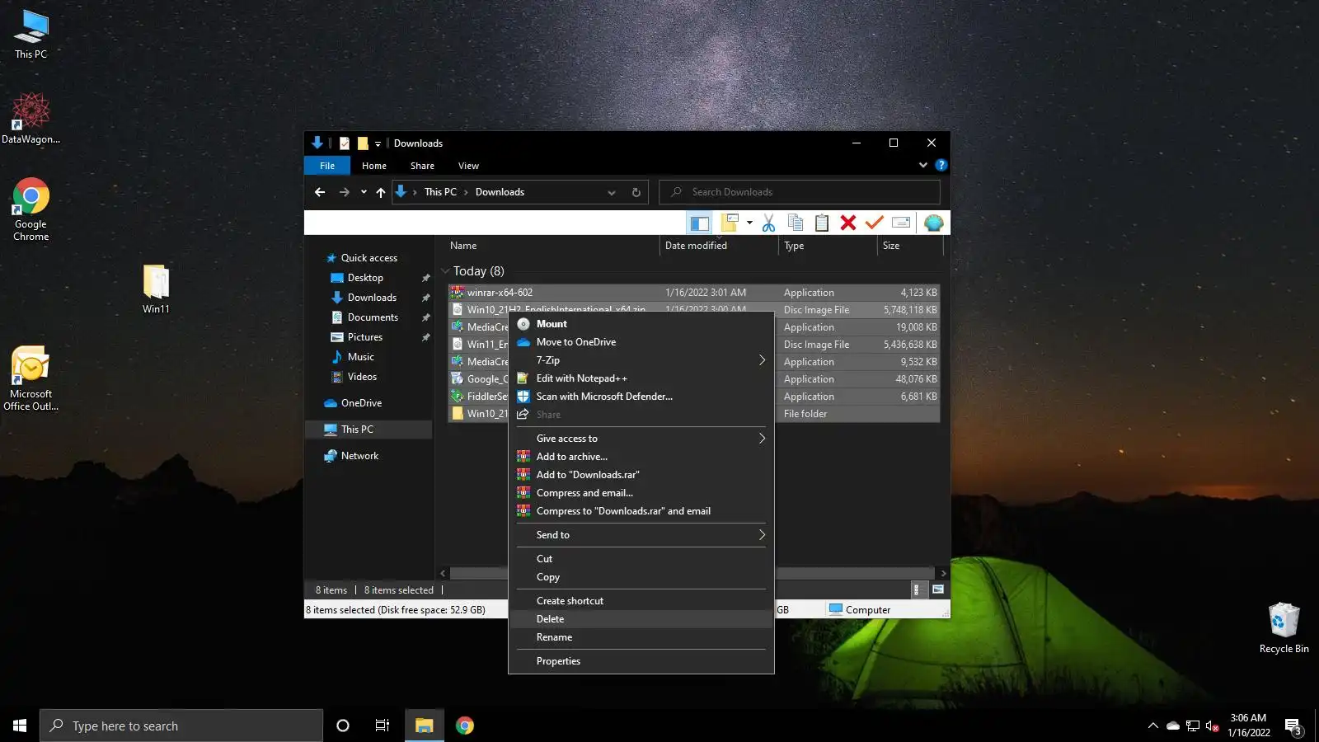The image size is (1319, 742).
Task: Click the Copy icon in the Explorer toolbar
Action: [x=796, y=223]
